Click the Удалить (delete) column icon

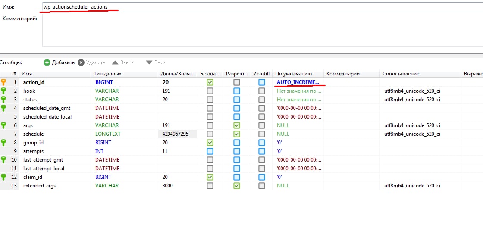tap(81, 62)
